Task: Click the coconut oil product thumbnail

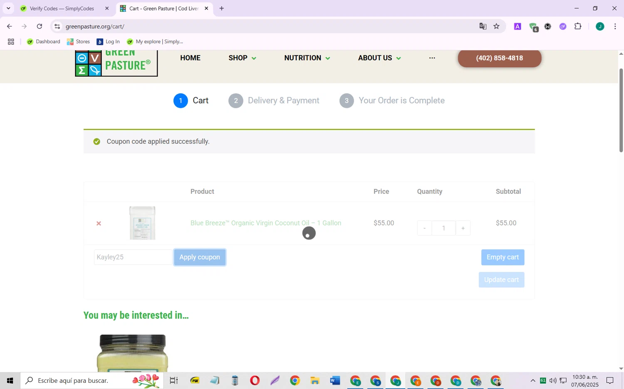Action: 142,223
